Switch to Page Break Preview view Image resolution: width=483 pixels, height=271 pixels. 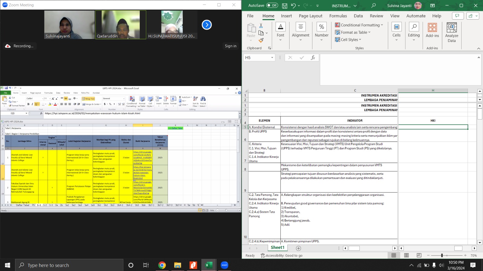coord(419,255)
